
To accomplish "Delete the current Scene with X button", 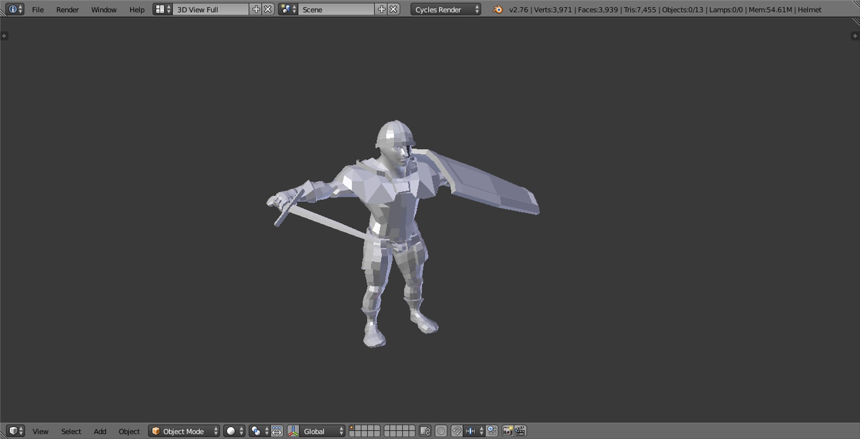I will 393,9.
